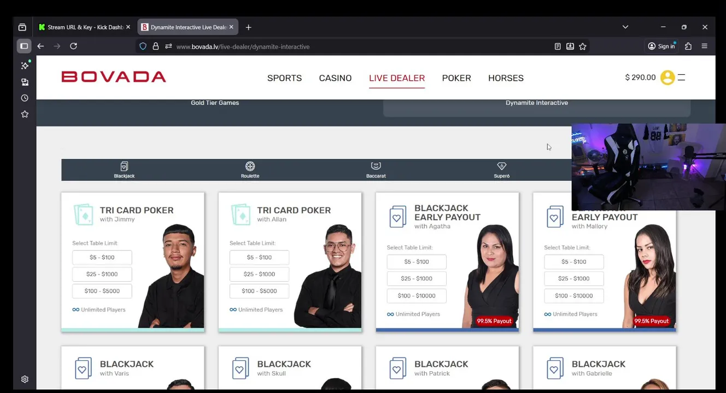This screenshot has width=726, height=393.
Task: Switch to the Stream URL & Key tab
Action: (x=85, y=27)
